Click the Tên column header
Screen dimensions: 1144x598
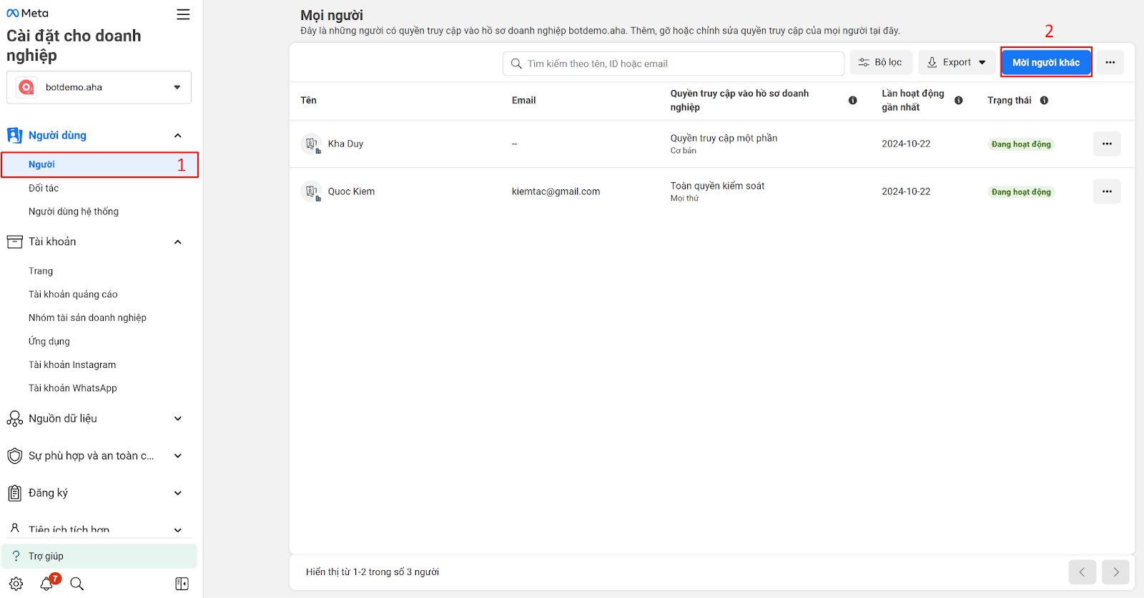click(308, 100)
